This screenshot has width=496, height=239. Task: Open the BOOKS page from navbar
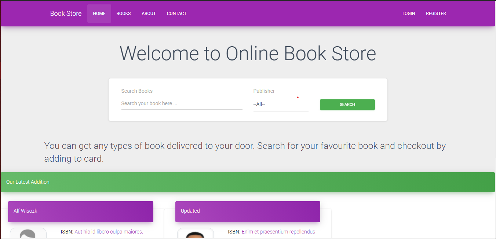click(x=124, y=14)
